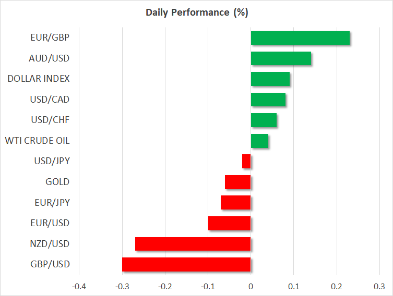Click the 0 value on horizontal axis
The width and height of the screenshot is (393, 296).
point(251,287)
